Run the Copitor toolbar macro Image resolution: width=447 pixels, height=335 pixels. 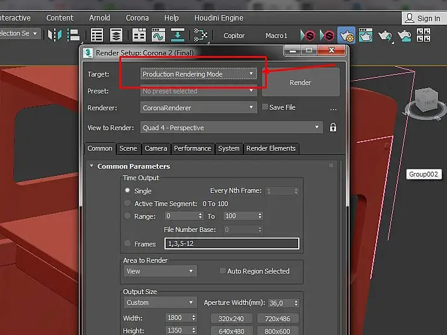[234, 36]
